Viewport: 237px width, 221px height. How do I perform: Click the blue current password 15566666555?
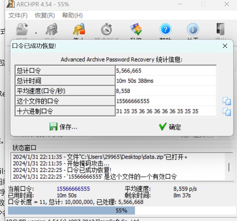73,189
